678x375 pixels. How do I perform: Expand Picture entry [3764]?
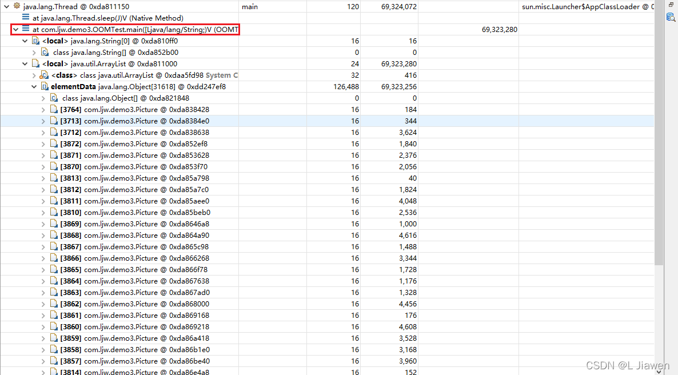tap(43, 109)
